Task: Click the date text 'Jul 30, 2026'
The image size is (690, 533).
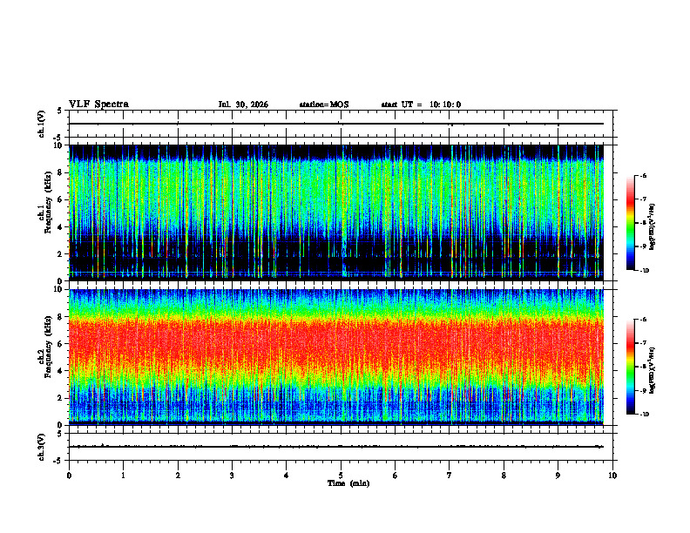Action: click(x=243, y=105)
